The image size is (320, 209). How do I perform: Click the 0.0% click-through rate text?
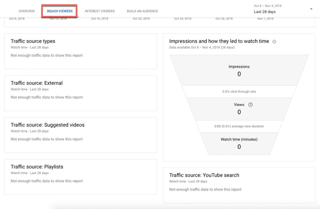239,92
